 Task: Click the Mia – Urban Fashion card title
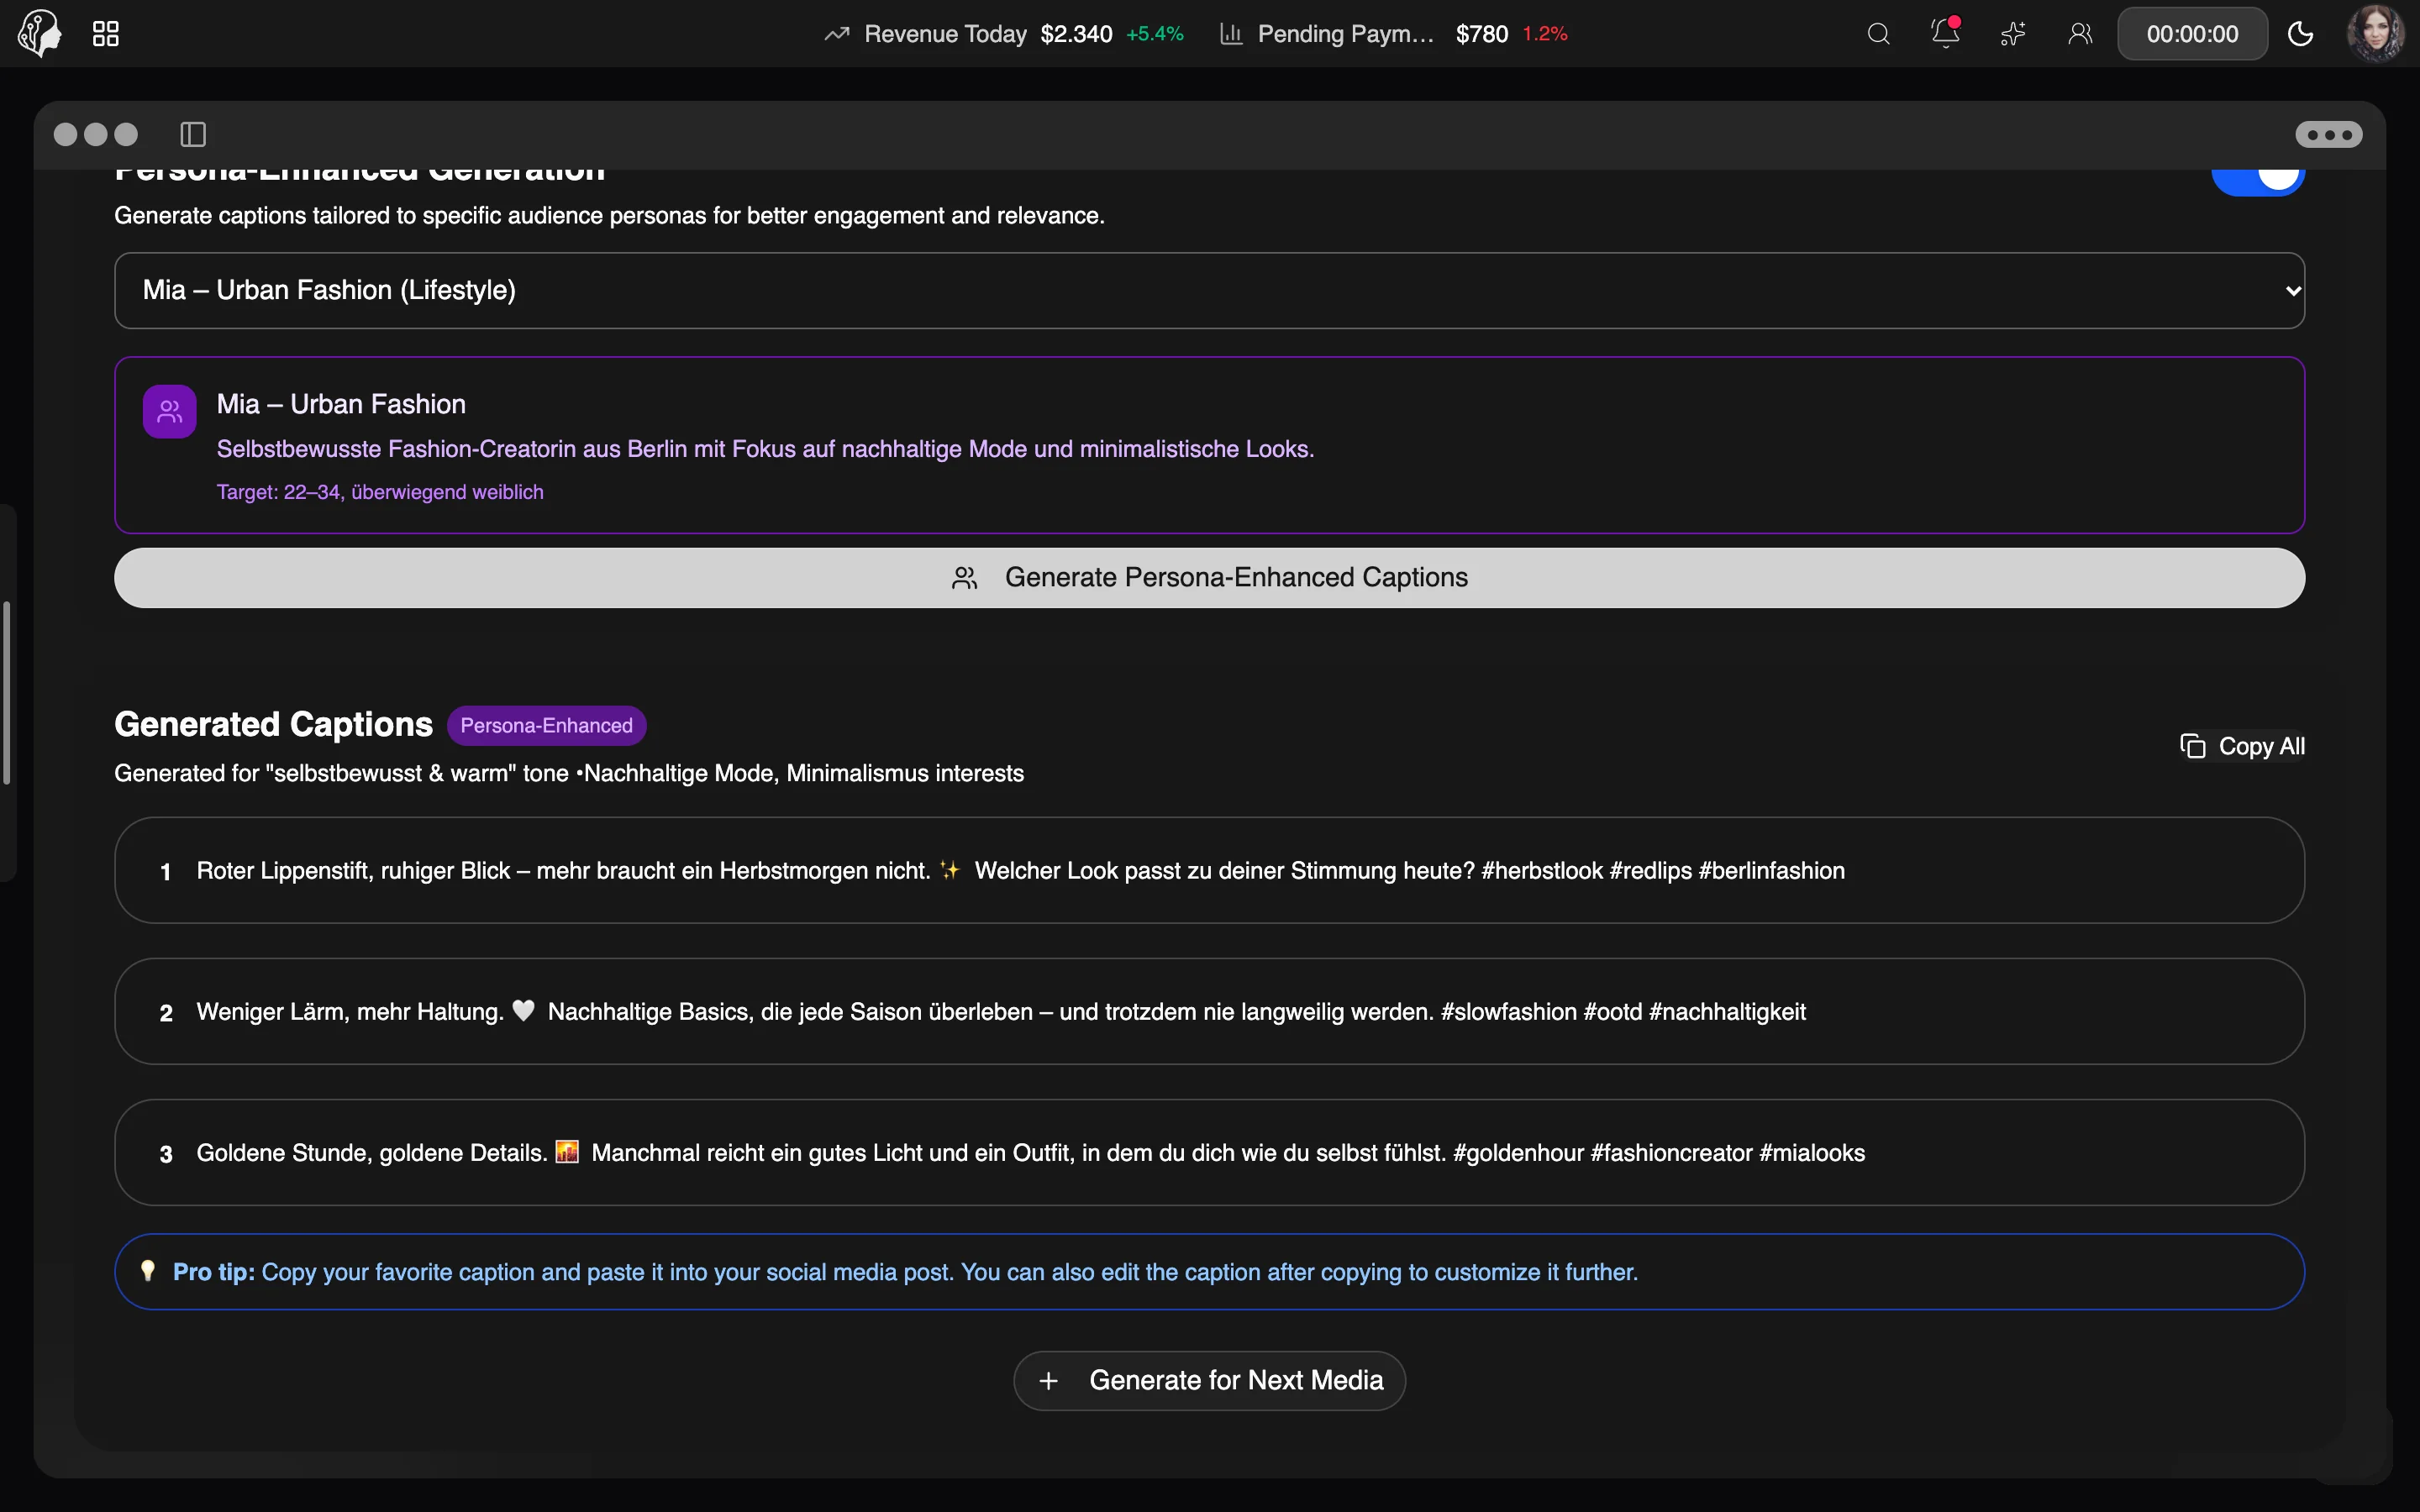pyautogui.click(x=341, y=404)
